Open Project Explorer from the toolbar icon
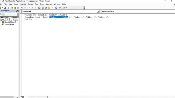Image resolution: width=175 pixels, height=98 pixels. (x=43, y=8)
